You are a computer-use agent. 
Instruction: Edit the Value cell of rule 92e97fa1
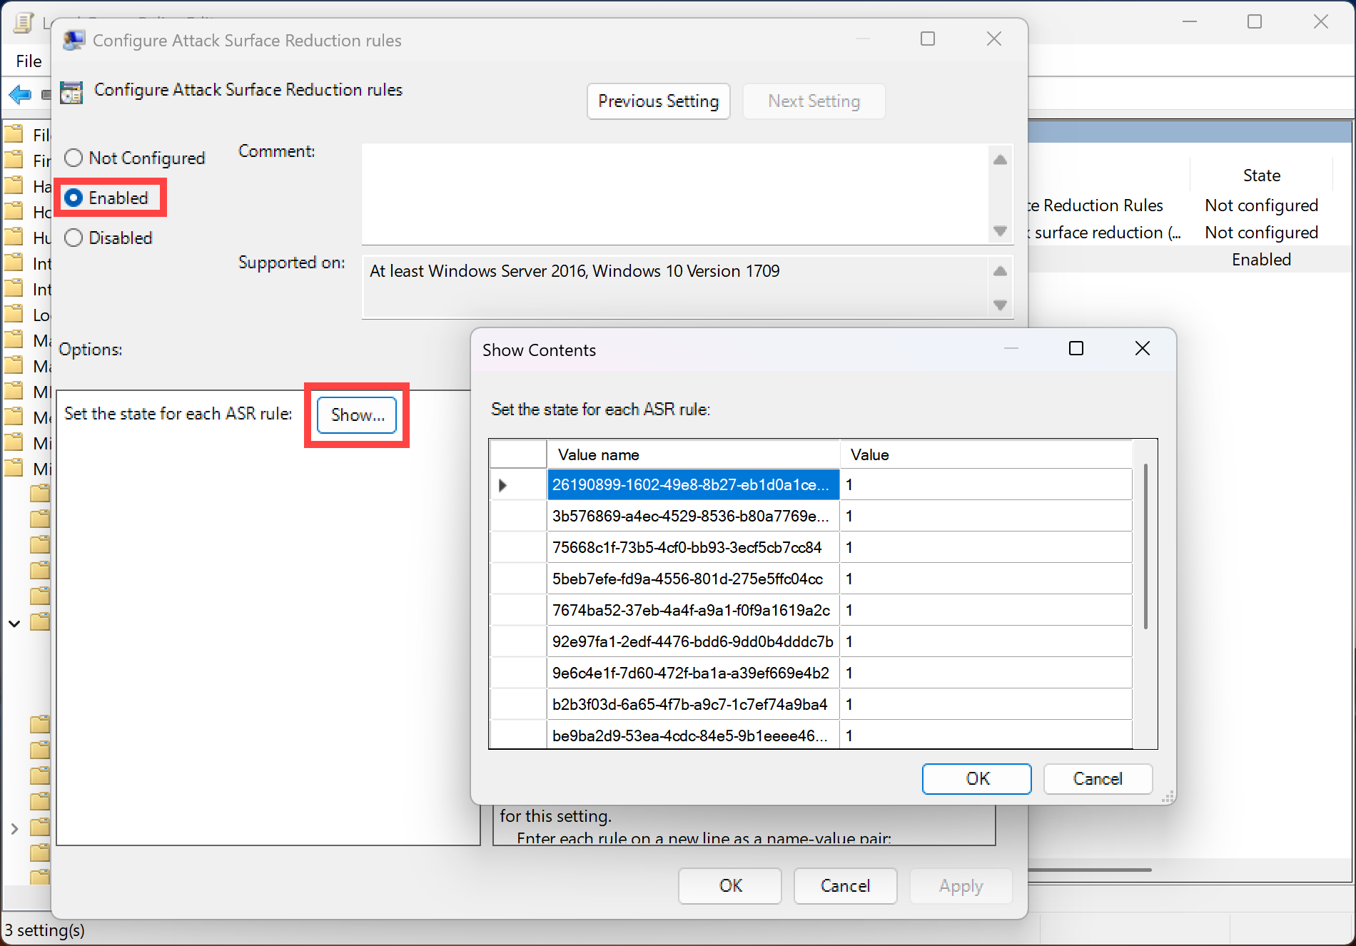tap(986, 641)
